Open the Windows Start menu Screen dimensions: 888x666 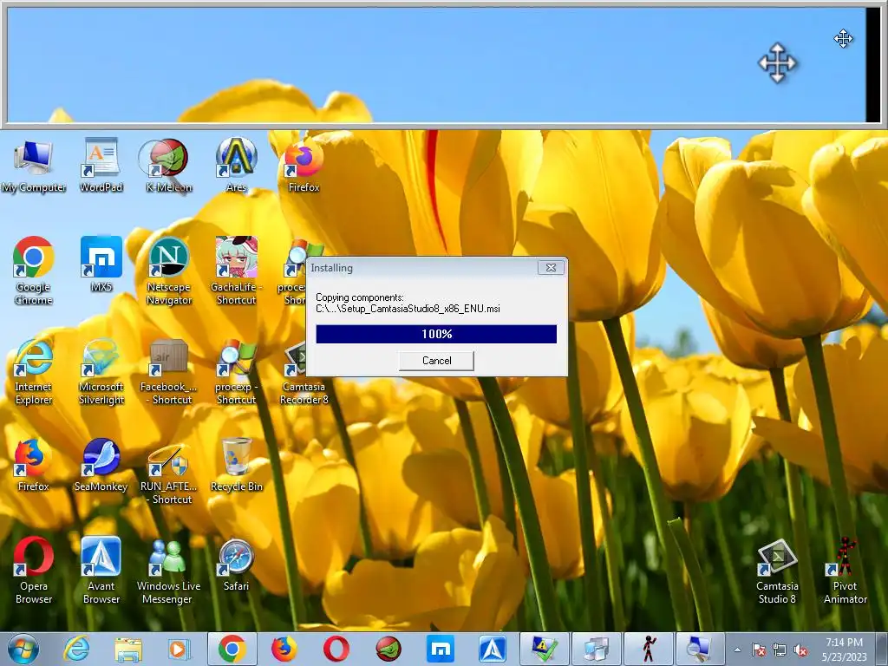tap(23, 649)
